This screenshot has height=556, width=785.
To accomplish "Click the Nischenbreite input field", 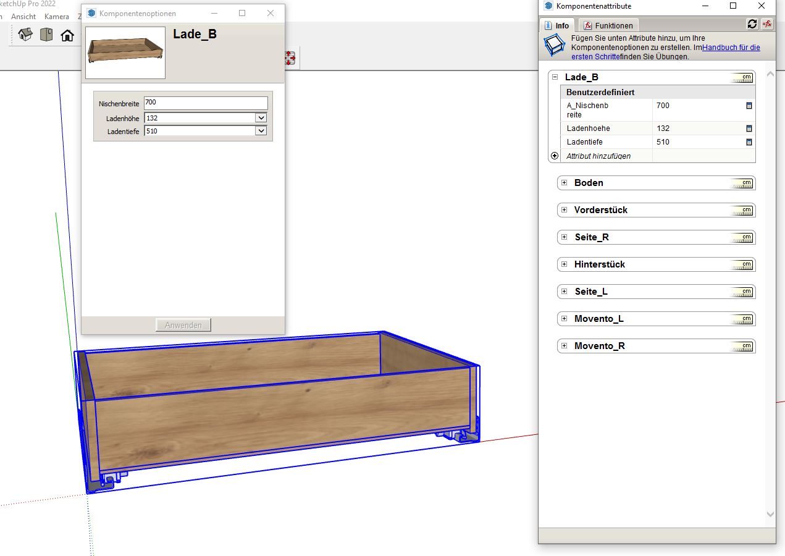I will 206,103.
